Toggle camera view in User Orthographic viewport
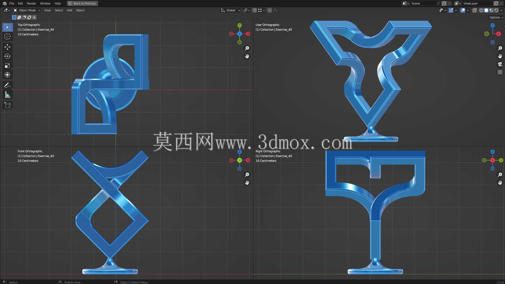505x284 pixels. coord(500,64)
